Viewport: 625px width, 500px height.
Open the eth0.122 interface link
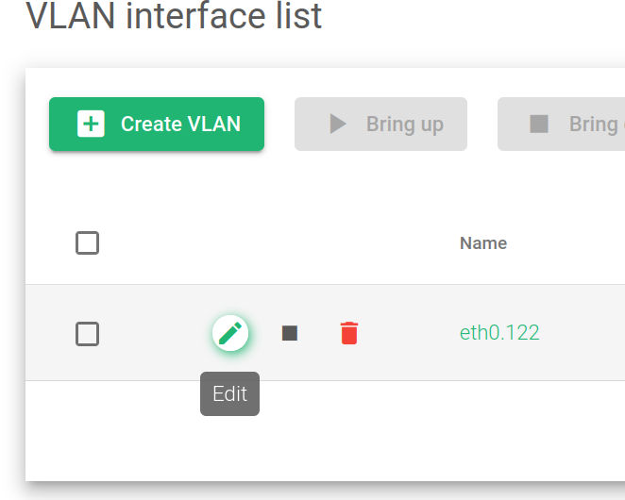click(x=499, y=333)
